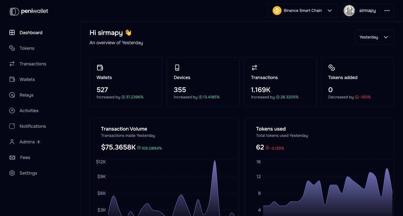Click the Transactions arrows icon in sidebar

coord(12,64)
